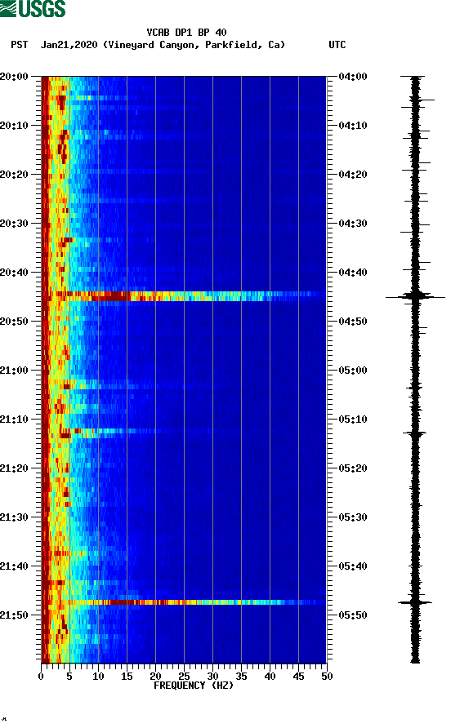Click the seismogram burst near 05:13 UTC
Image resolution: width=451 pixels, height=728 pixels.
[415, 433]
